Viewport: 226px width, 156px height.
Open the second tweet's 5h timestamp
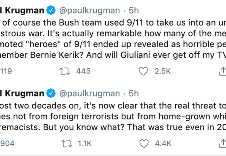click(134, 93)
